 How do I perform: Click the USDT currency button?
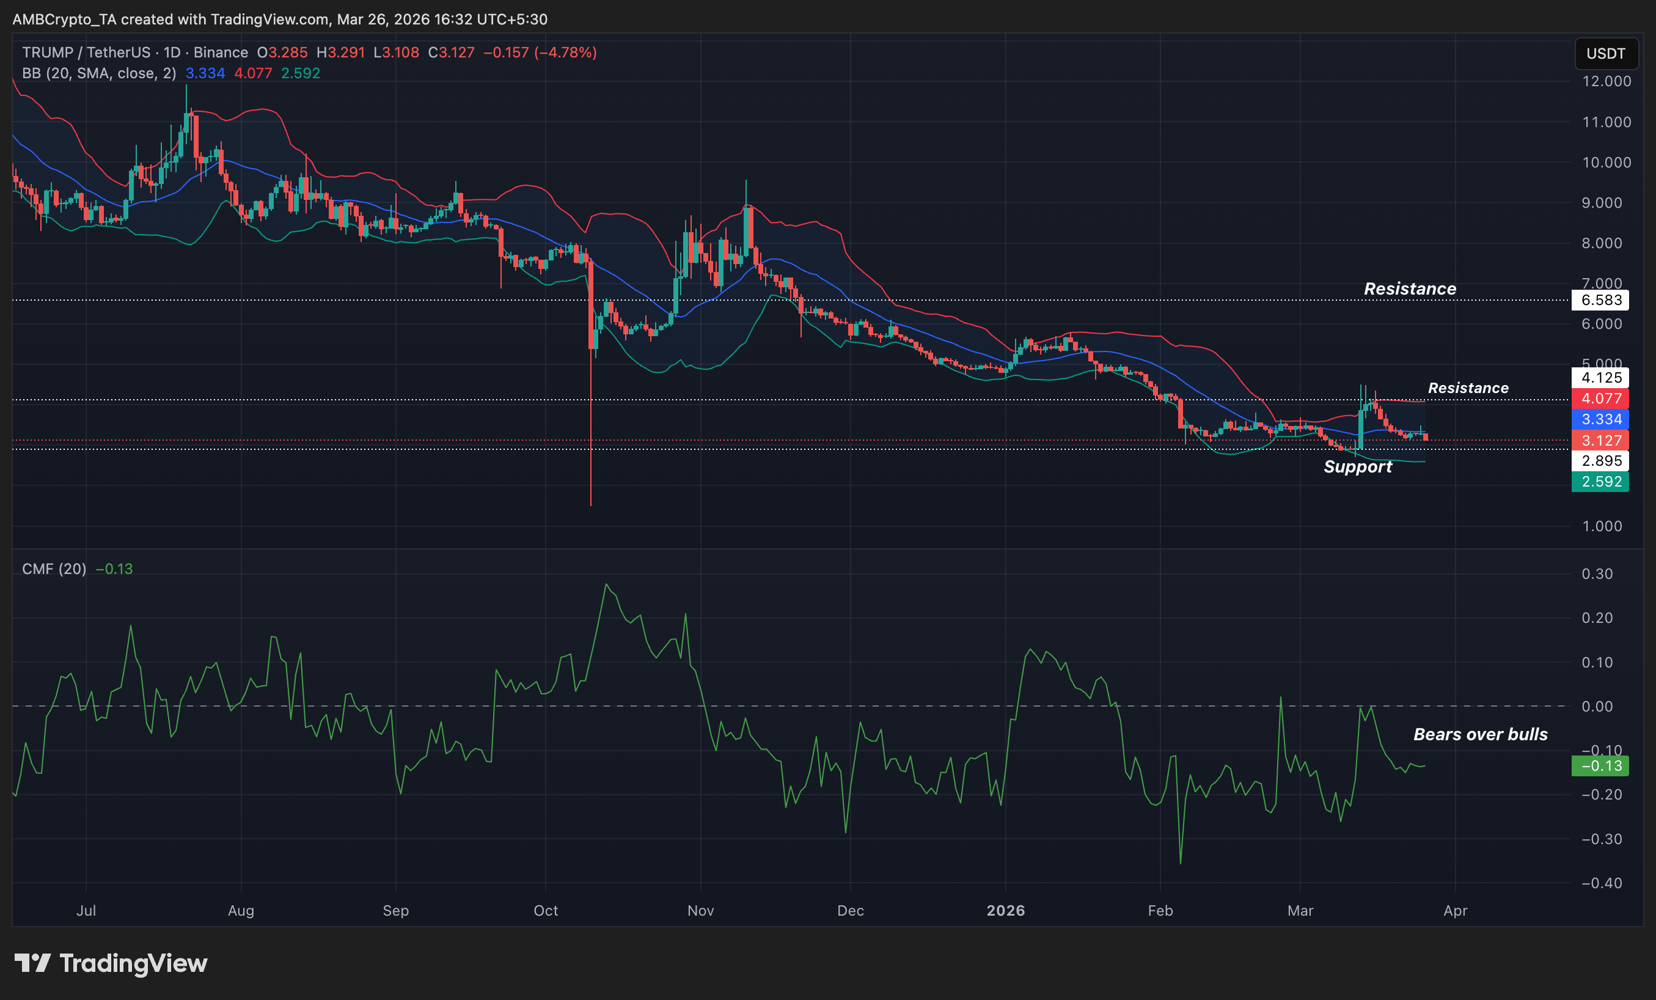tap(1606, 54)
